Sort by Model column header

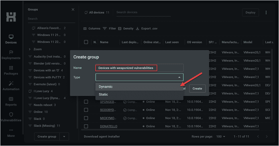[x=248, y=42]
